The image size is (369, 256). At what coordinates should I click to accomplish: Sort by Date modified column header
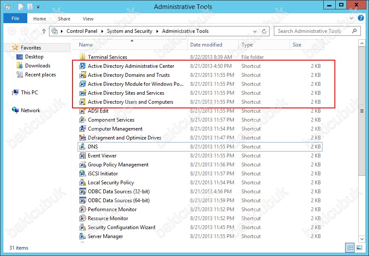click(x=213, y=45)
